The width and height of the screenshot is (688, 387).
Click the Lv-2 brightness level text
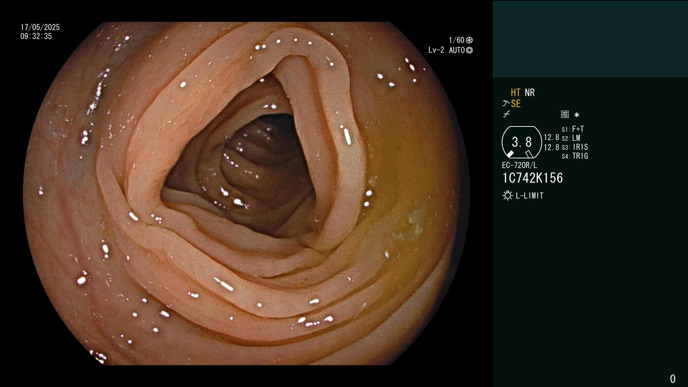point(436,50)
